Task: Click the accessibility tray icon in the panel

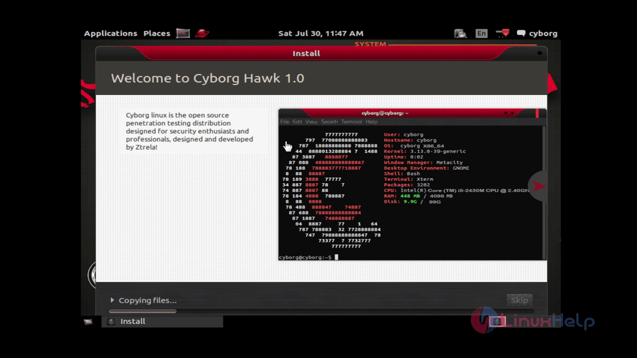Action: pyautogui.click(x=460, y=33)
